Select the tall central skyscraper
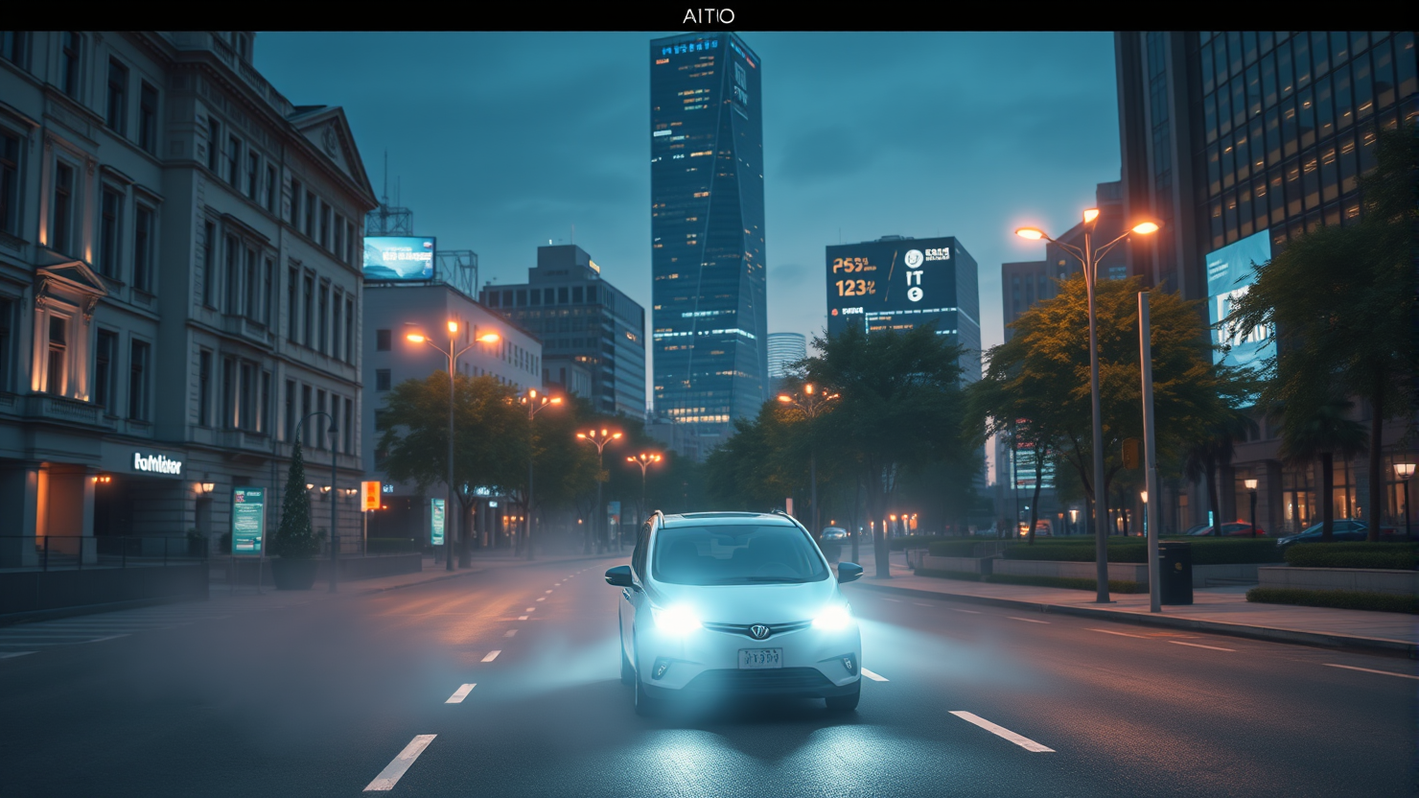The width and height of the screenshot is (1419, 798). pyautogui.click(x=708, y=230)
